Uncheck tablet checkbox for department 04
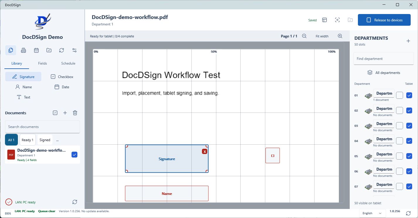The image size is (418, 218). (409, 141)
